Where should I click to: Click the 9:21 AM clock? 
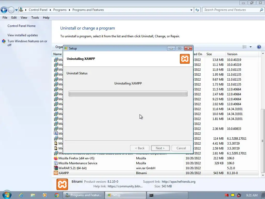point(252,195)
